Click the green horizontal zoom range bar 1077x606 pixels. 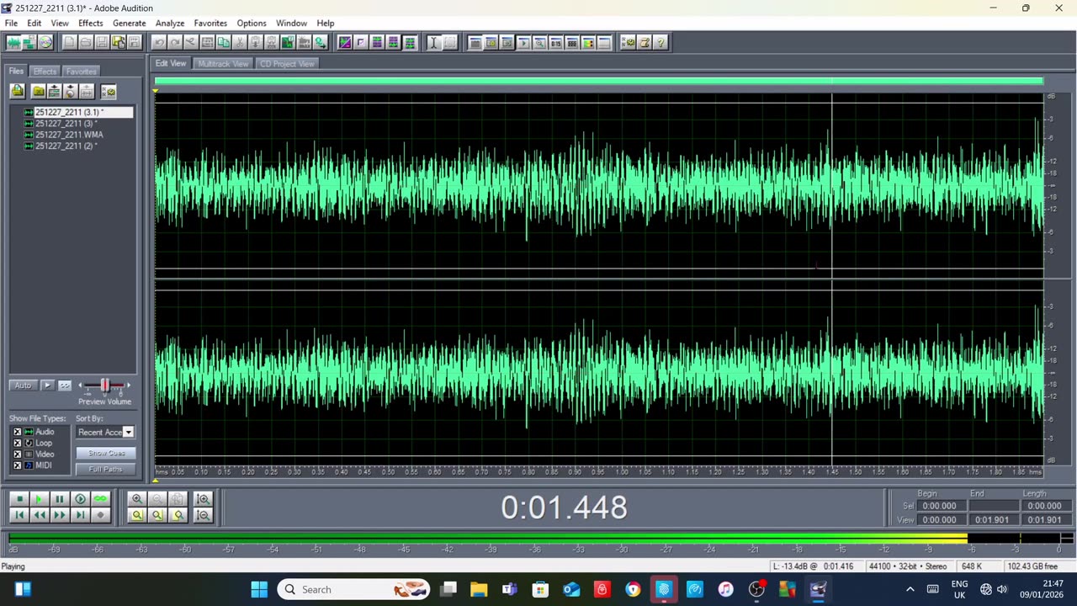(x=599, y=81)
